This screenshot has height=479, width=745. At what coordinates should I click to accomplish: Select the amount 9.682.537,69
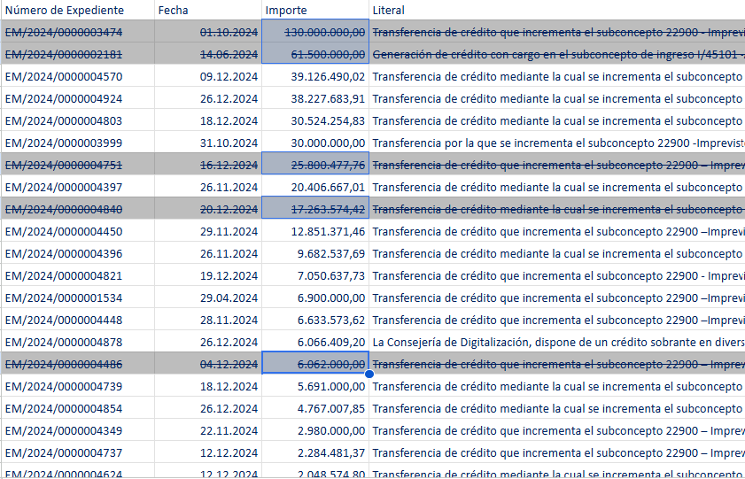click(315, 254)
